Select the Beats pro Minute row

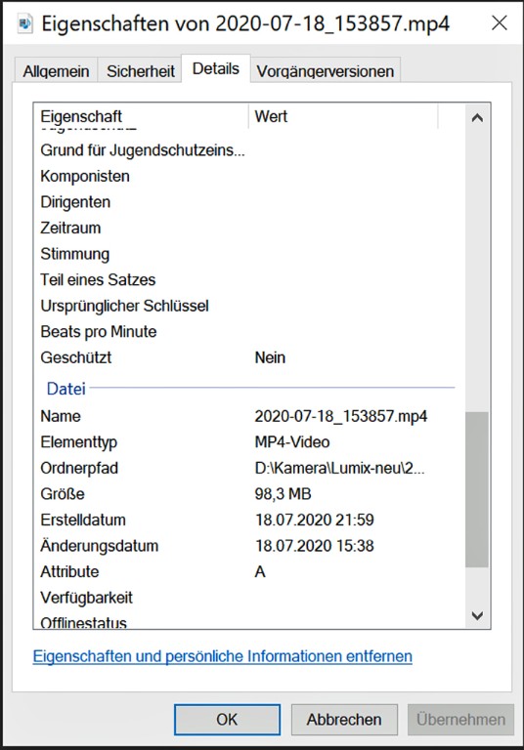(249, 331)
